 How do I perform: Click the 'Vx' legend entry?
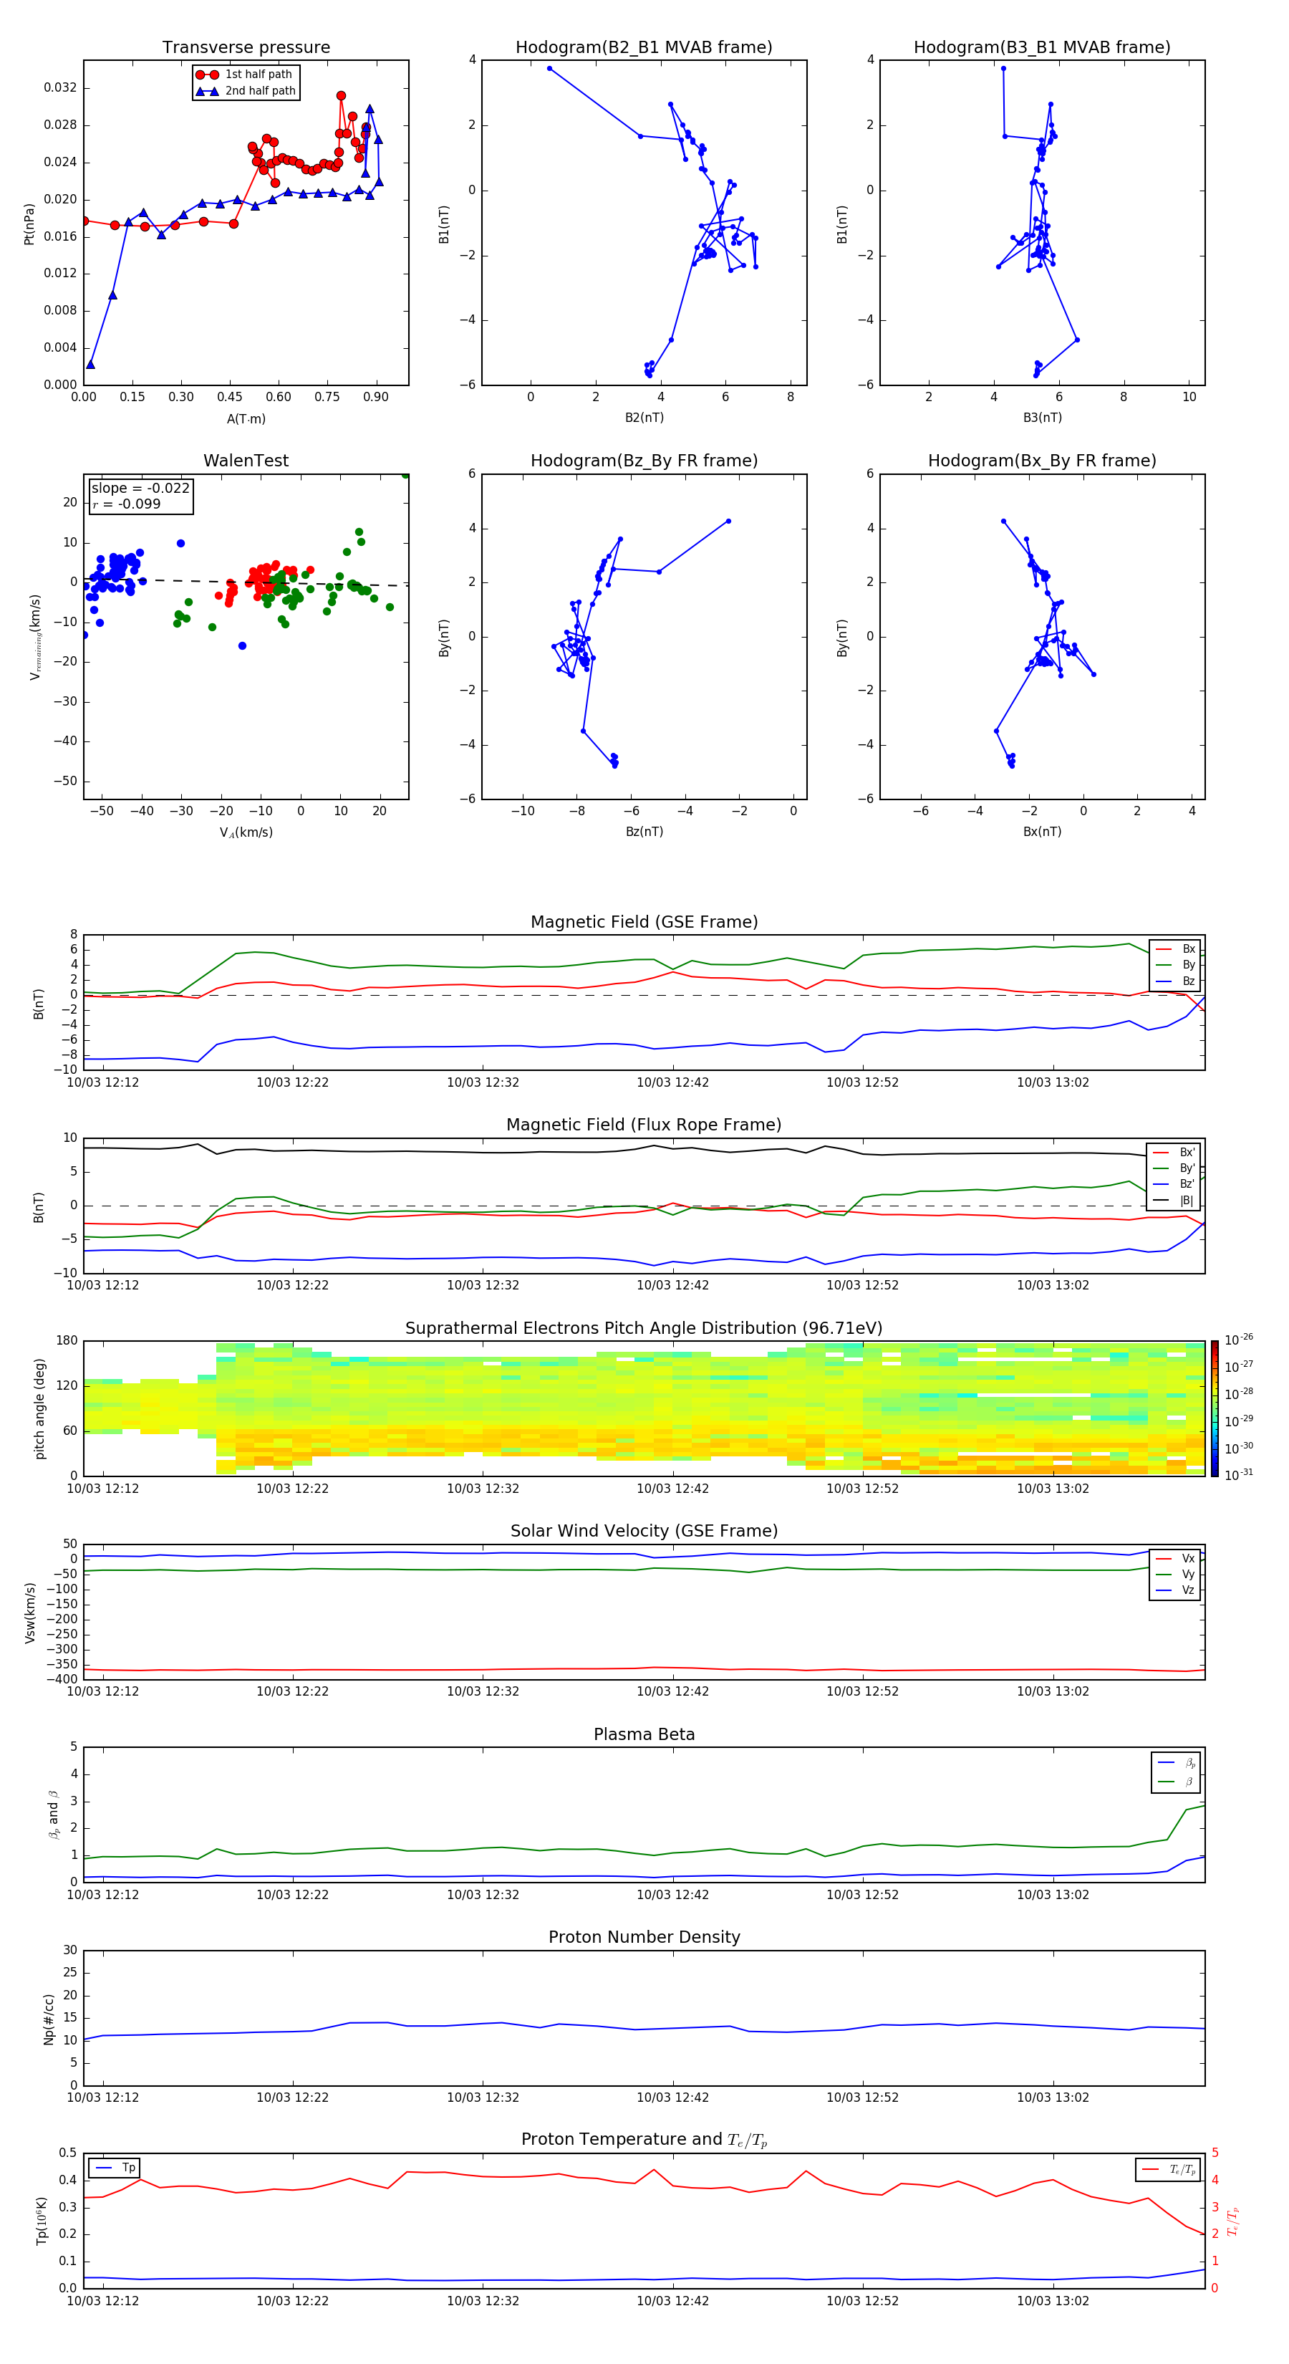[1175, 1558]
